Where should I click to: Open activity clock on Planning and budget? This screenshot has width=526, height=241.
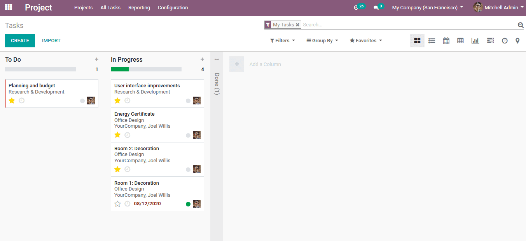click(x=22, y=101)
